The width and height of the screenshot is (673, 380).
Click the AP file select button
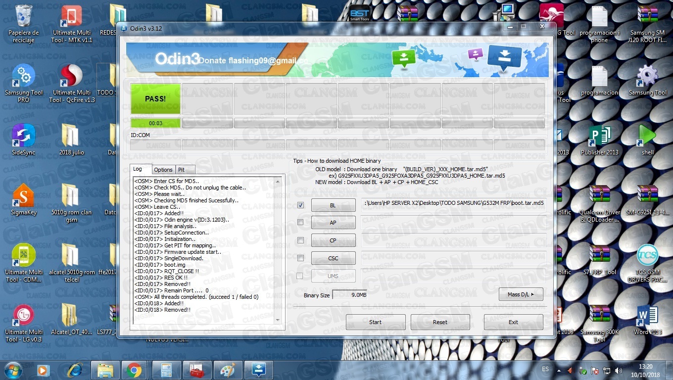[x=333, y=223]
